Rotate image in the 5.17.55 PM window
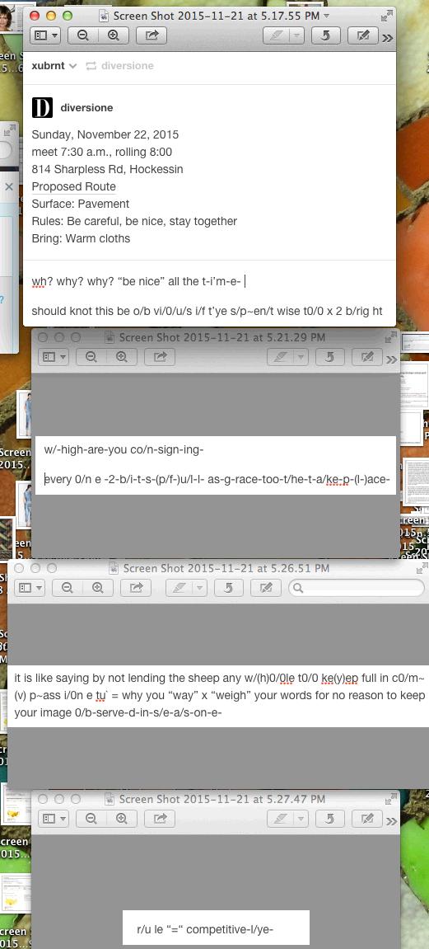The image size is (429, 949). click(326, 35)
